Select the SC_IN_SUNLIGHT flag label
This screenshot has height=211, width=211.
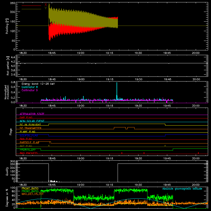30,124
